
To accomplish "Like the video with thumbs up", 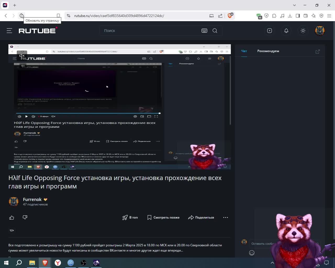I will (12, 217).
